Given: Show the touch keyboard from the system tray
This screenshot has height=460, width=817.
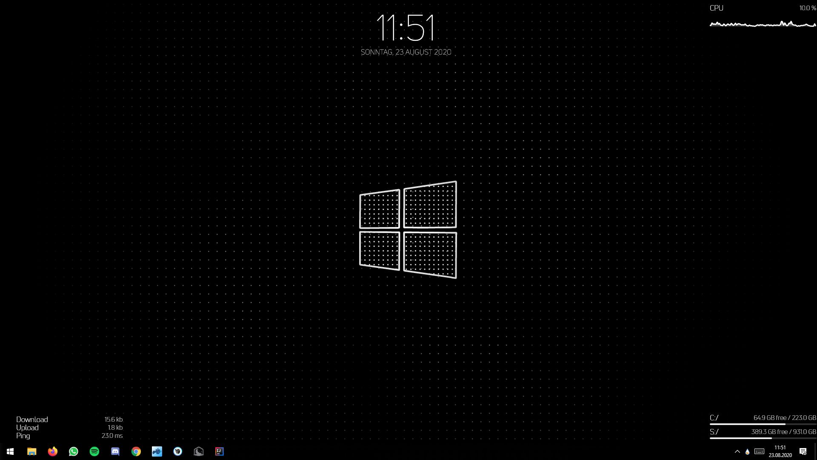Looking at the screenshot, I should coord(759,451).
